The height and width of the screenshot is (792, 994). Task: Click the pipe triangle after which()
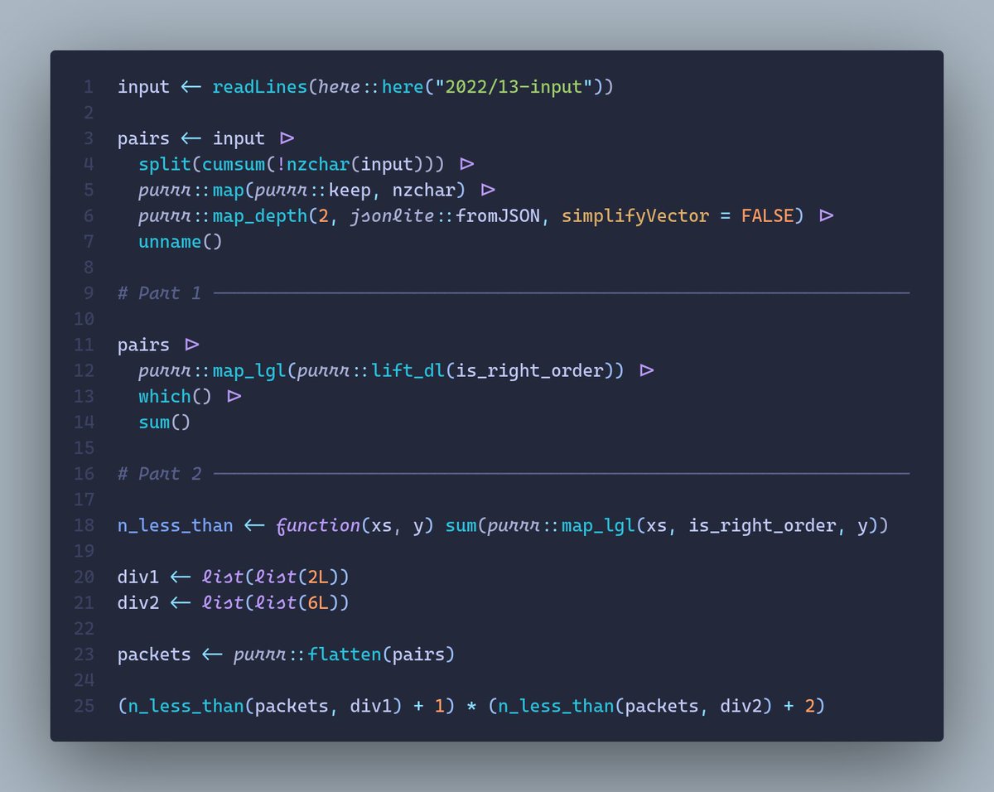[234, 396]
